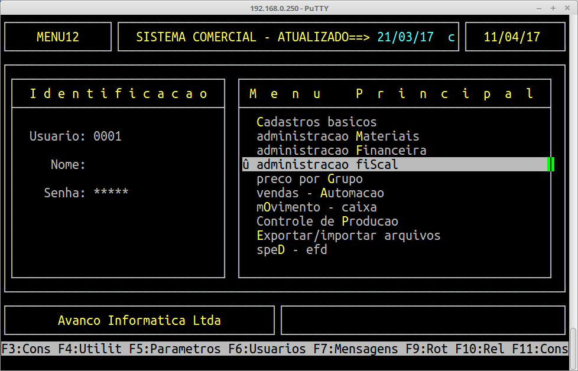This screenshot has width=578, height=371.
Task: Open vendas - Automacao menu item
Action: tap(320, 193)
